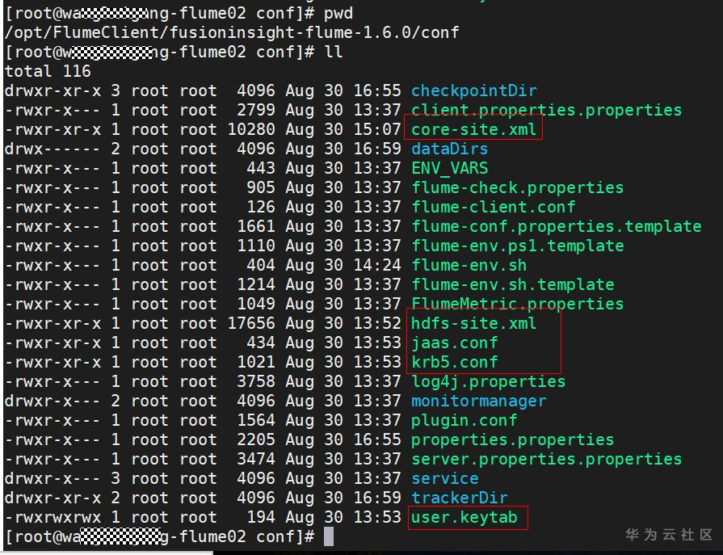723x555 pixels.
Task: Click the core-site.xml filename
Action: pyautogui.click(x=473, y=129)
